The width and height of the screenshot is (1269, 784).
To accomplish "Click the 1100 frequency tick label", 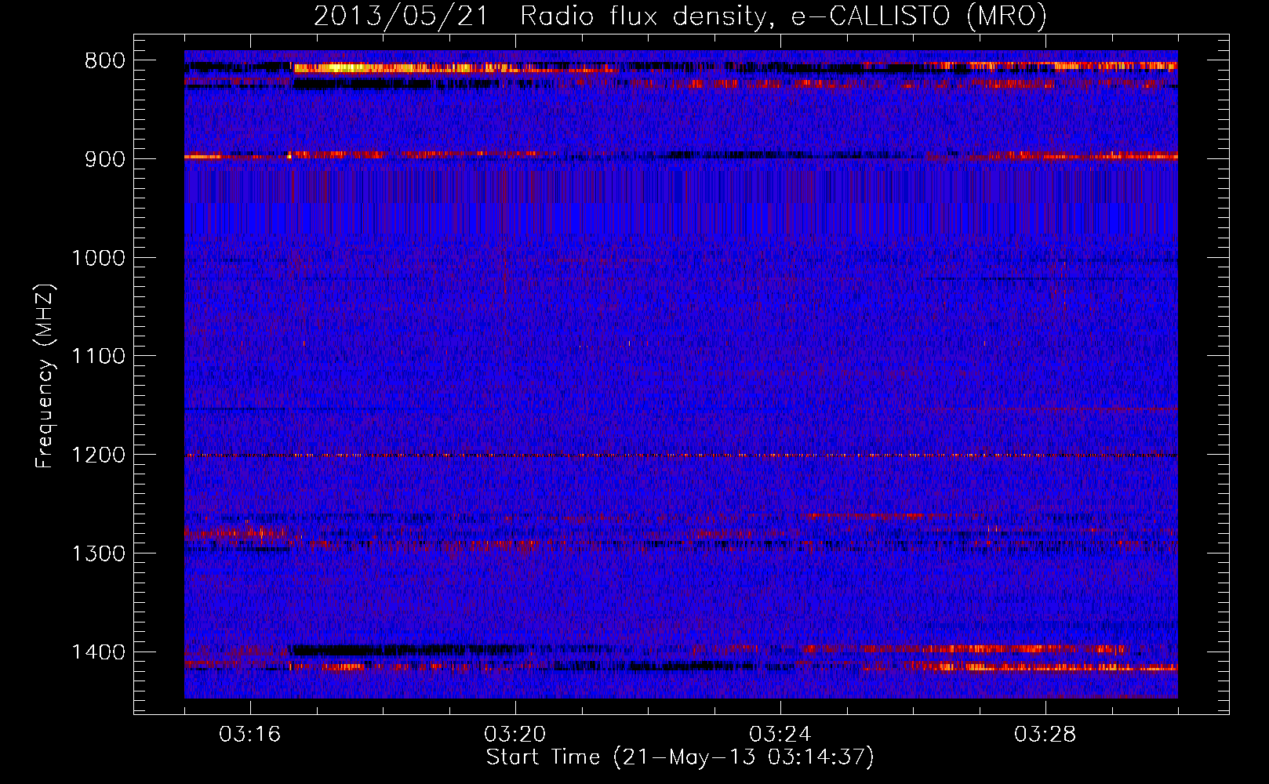I will [98, 357].
